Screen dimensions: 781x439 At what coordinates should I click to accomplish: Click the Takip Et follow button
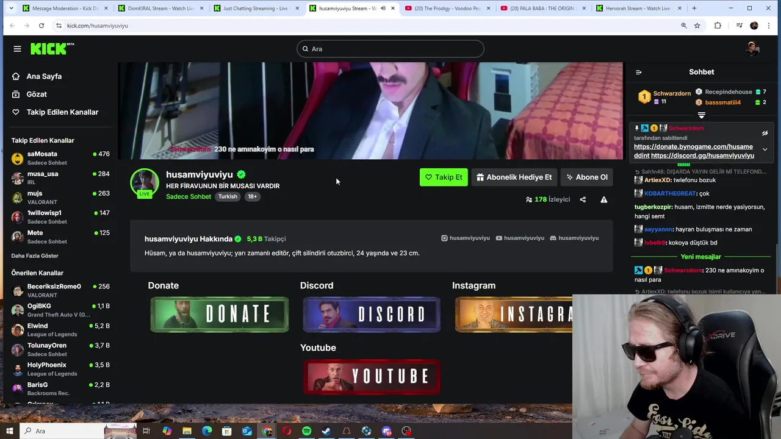pos(444,177)
